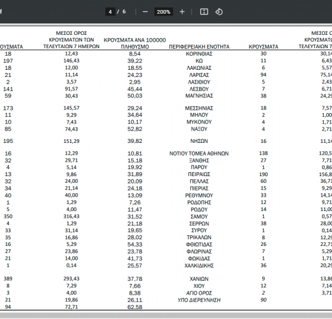332x319 pixels.
Task: Select the ΛΑΡΙΣΑΣ region cell
Action: coord(199,75)
